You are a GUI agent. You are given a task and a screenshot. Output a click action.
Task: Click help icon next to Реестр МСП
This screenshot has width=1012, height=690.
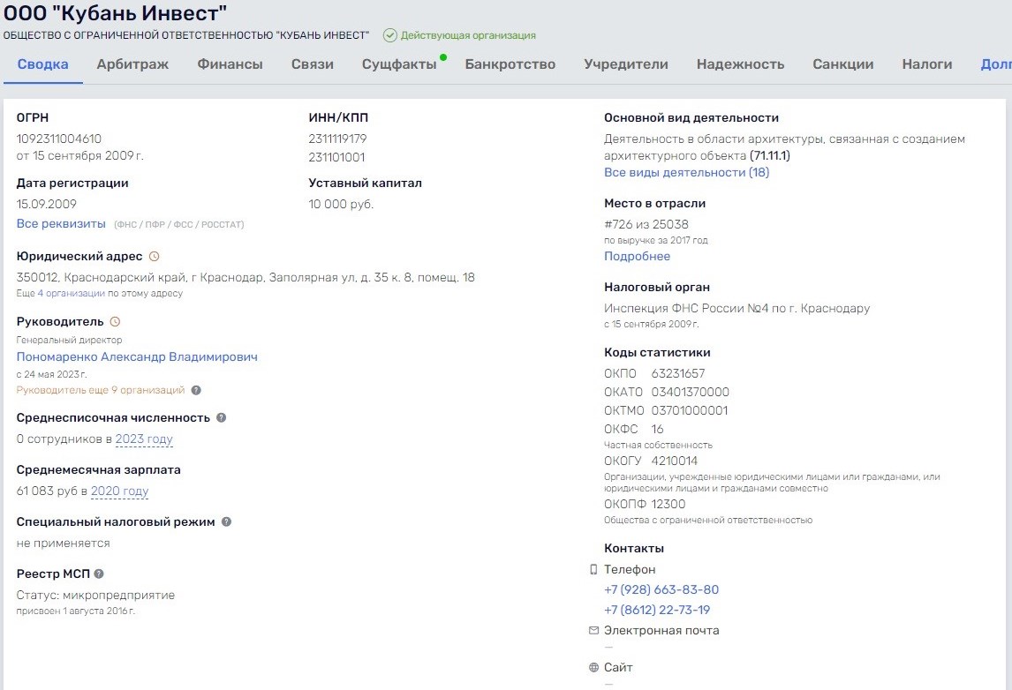click(x=99, y=574)
